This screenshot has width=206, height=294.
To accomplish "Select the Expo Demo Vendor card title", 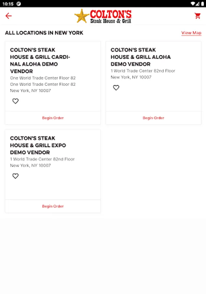I will [38, 145].
